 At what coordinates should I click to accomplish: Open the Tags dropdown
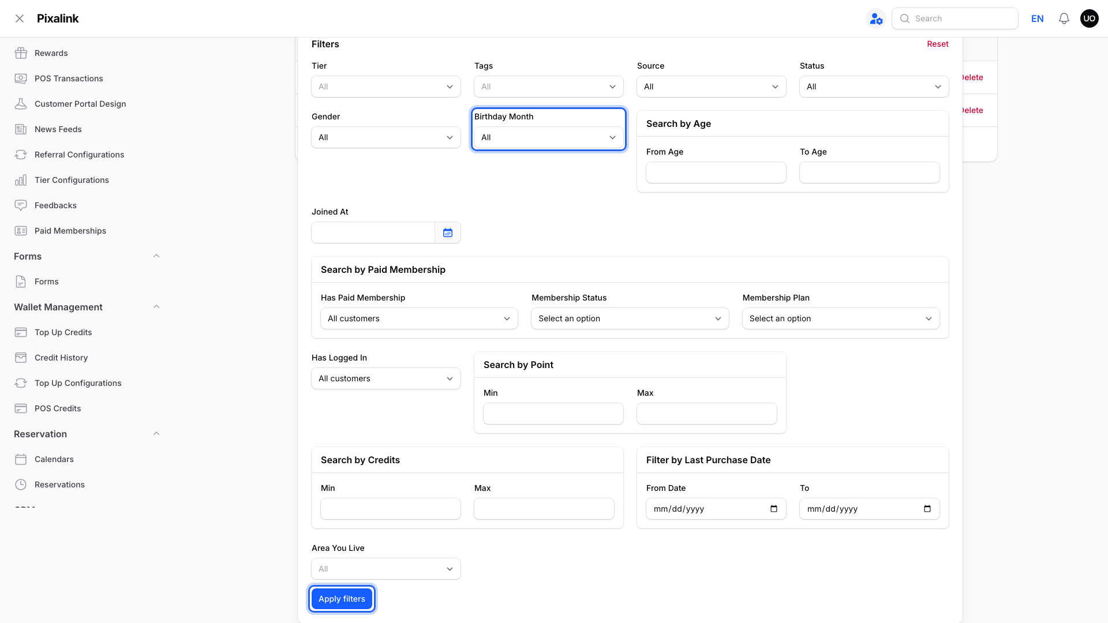549,87
